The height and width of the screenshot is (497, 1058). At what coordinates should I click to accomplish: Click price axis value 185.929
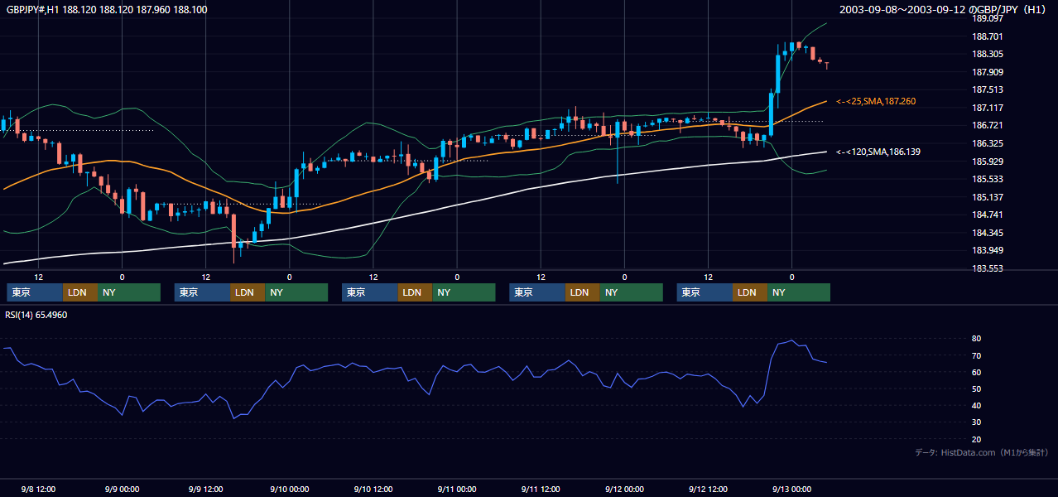point(988,162)
